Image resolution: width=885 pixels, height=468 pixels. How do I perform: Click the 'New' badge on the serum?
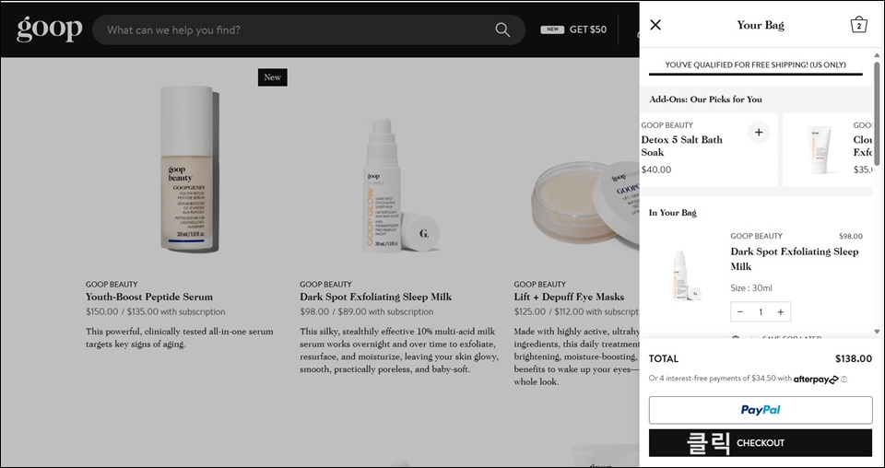point(273,77)
